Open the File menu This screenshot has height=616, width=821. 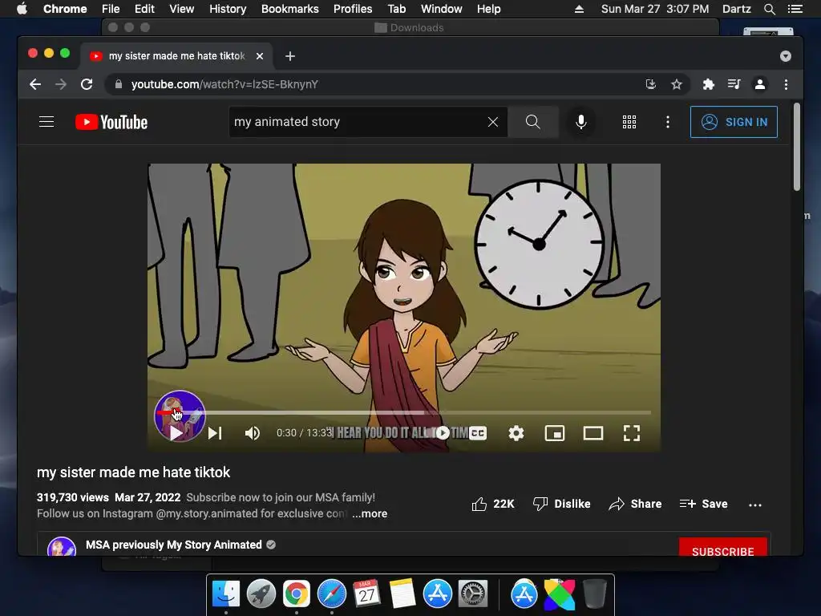(111, 9)
